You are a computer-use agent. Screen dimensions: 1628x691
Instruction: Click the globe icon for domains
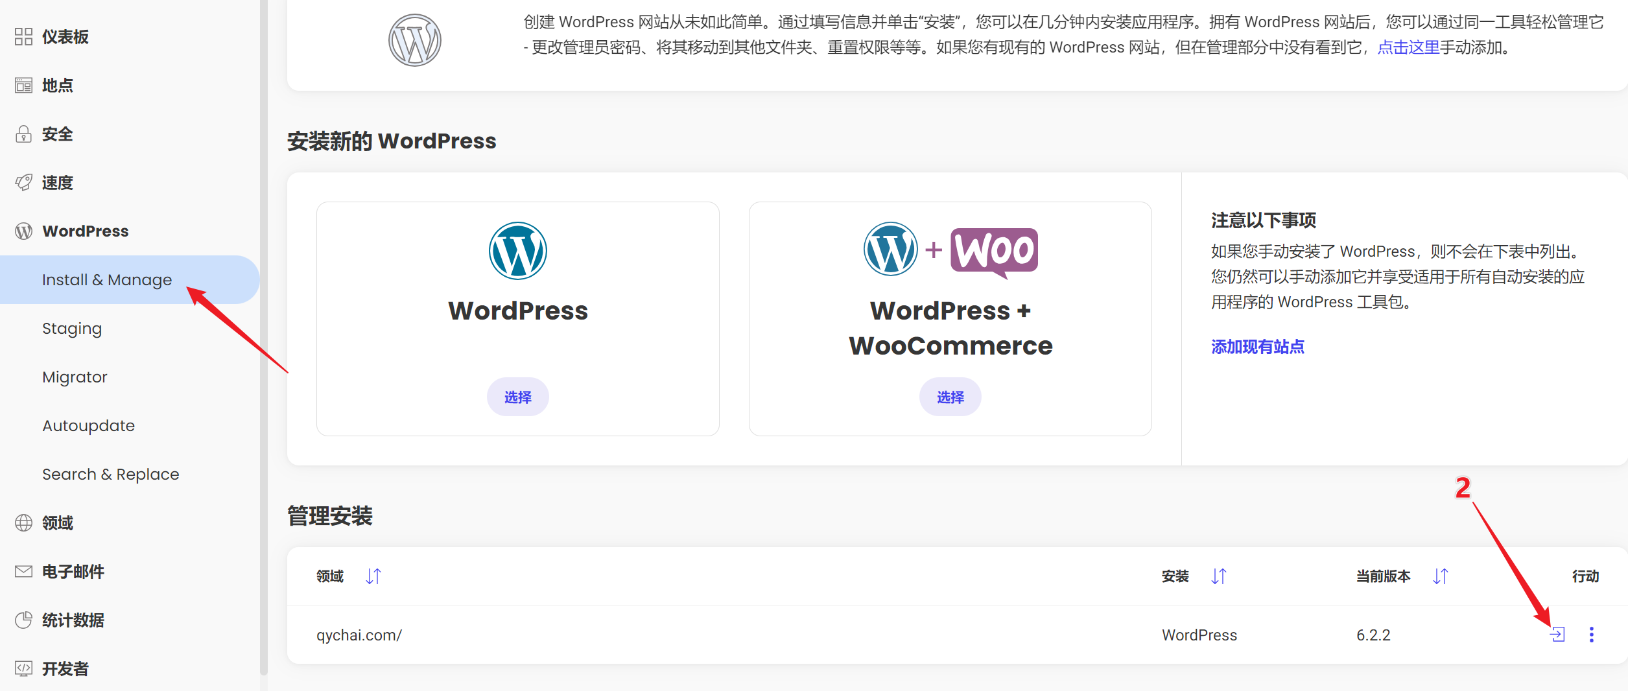[23, 523]
